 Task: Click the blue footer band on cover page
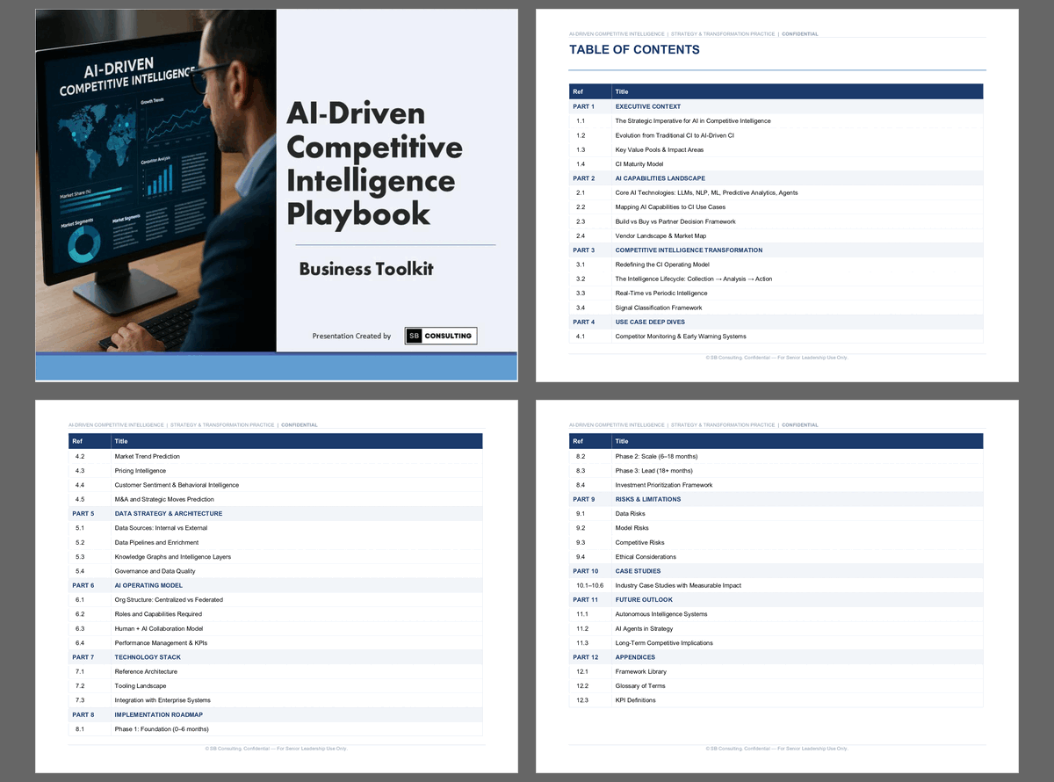276,366
